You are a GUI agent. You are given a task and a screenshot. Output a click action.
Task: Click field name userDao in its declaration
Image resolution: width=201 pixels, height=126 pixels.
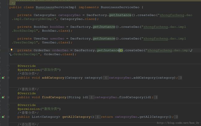click(57, 39)
